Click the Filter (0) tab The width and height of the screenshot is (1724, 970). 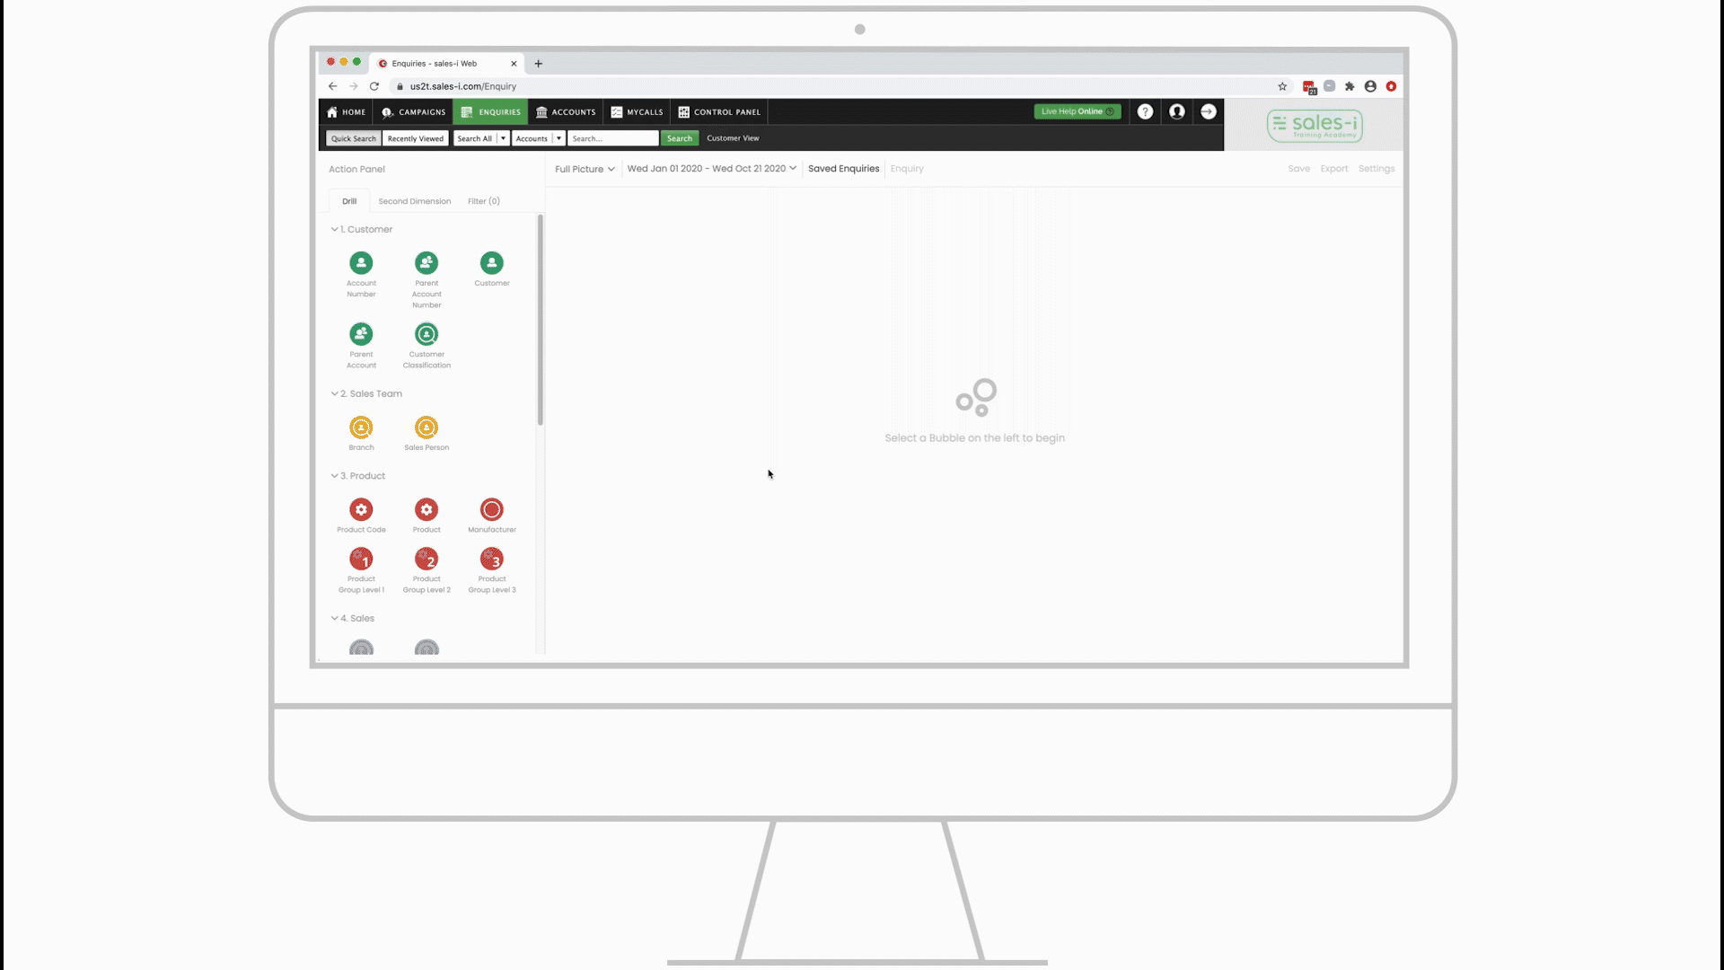point(484,200)
